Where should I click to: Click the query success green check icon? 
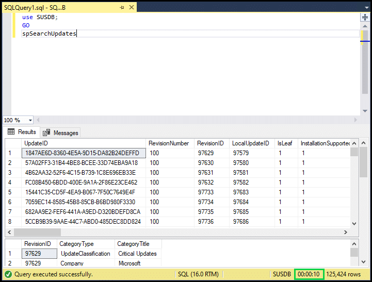click(8, 274)
